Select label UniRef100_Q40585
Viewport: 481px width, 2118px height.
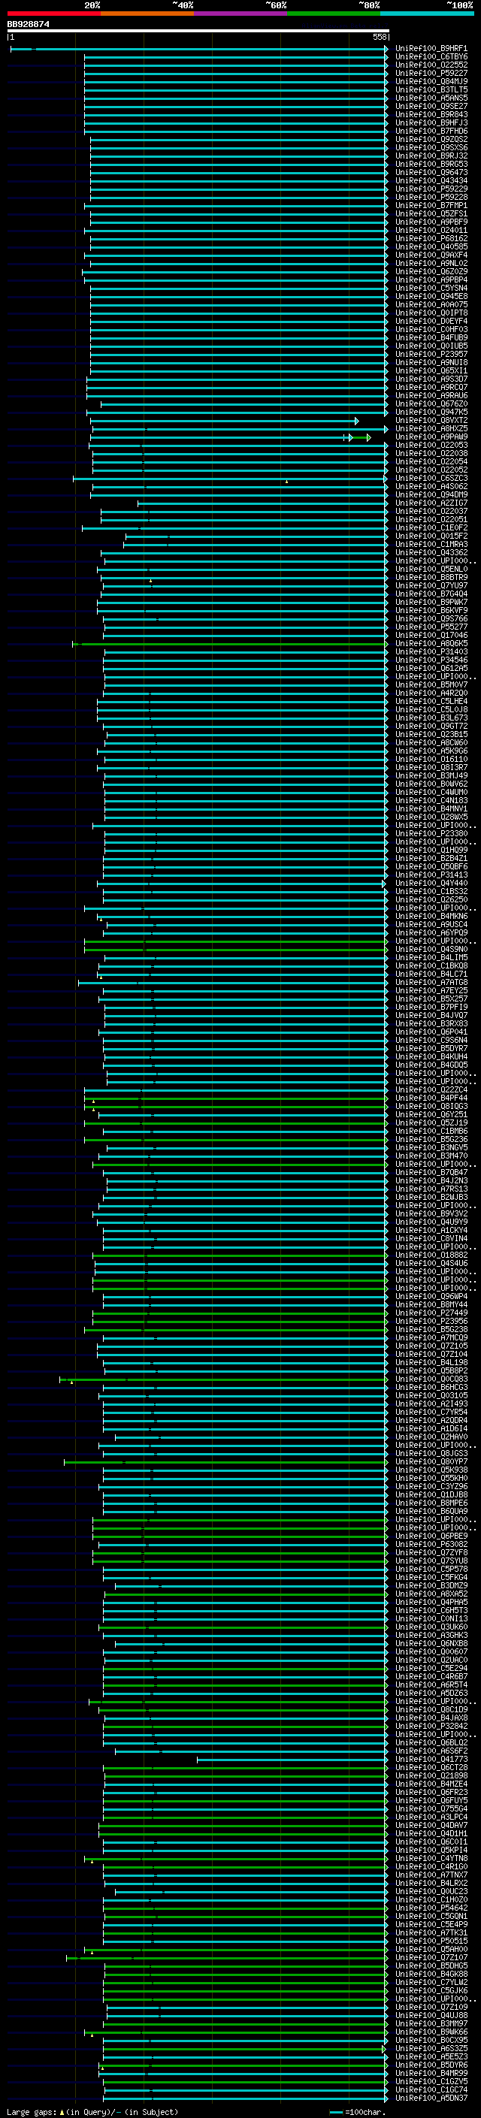(x=431, y=246)
